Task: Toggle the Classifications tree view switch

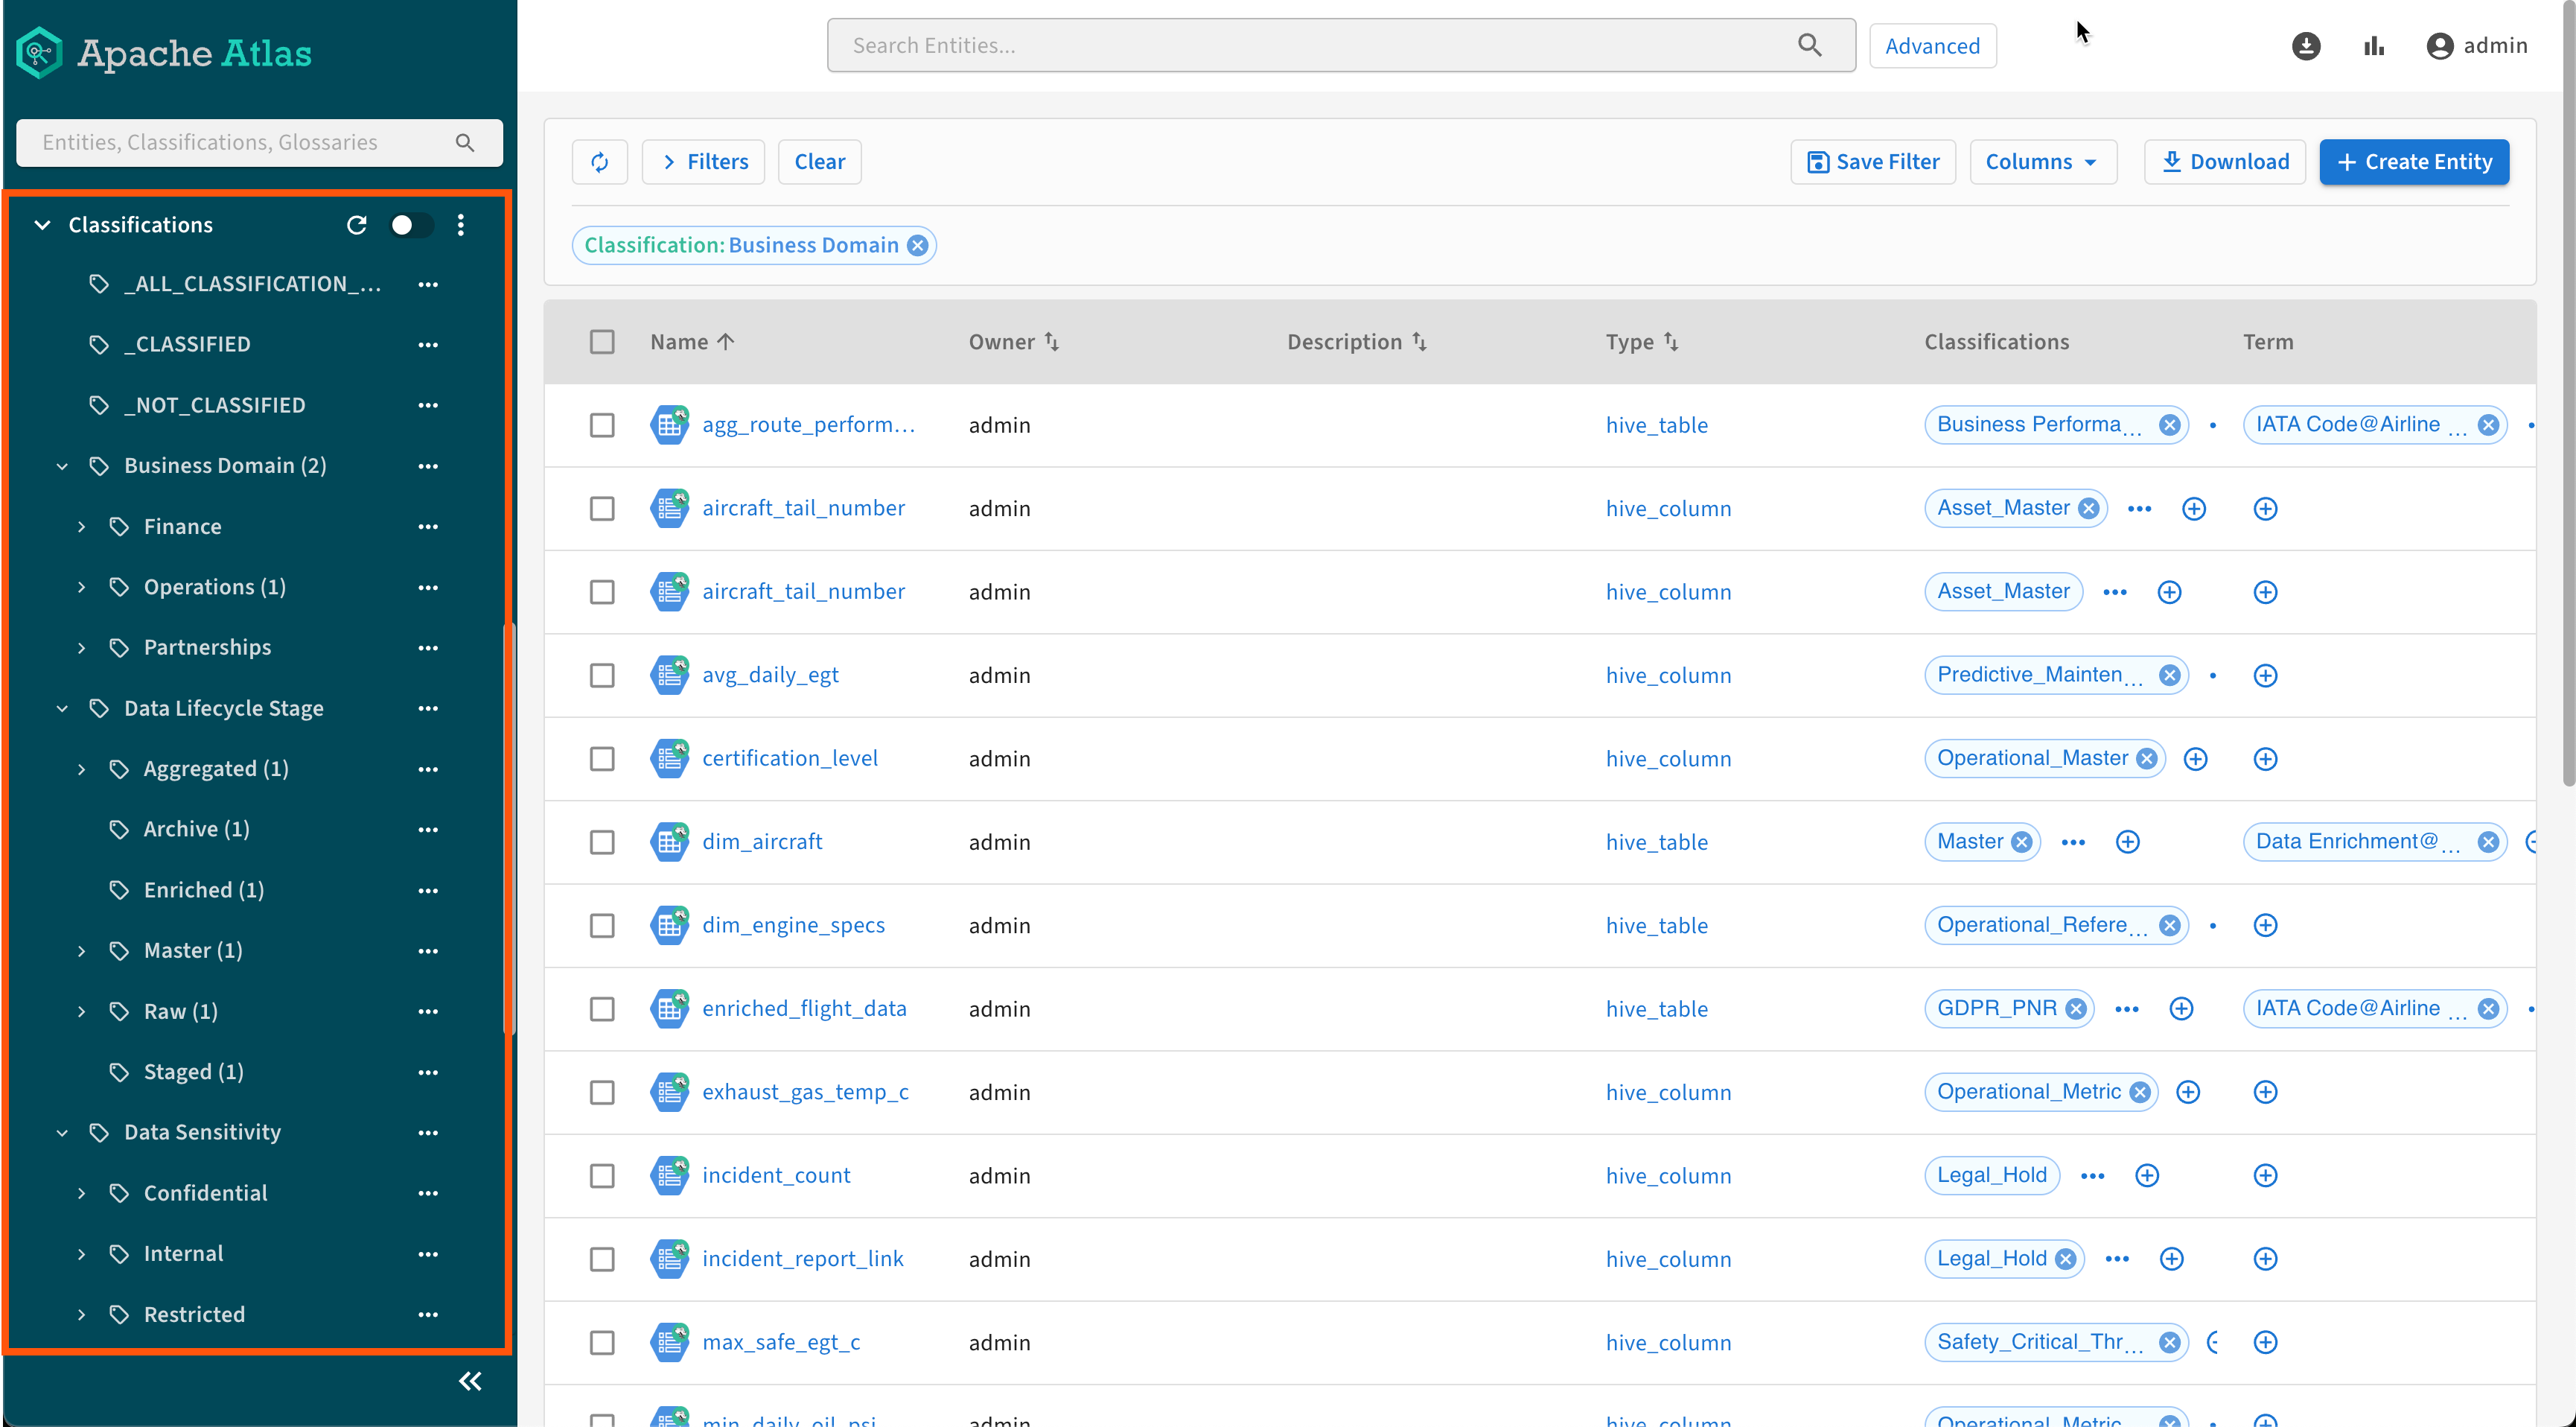Action: point(411,225)
